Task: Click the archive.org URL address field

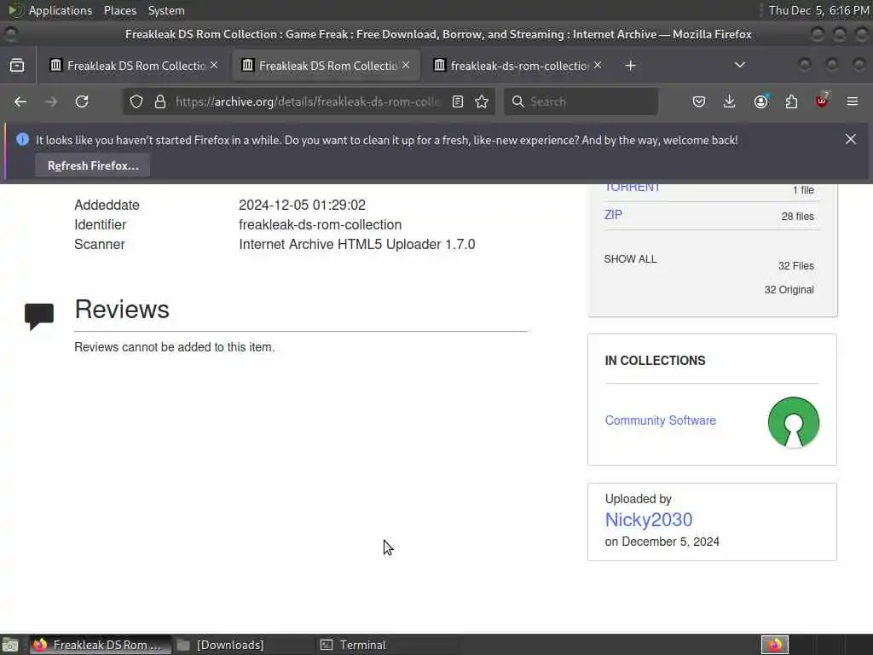Action: [x=307, y=102]
